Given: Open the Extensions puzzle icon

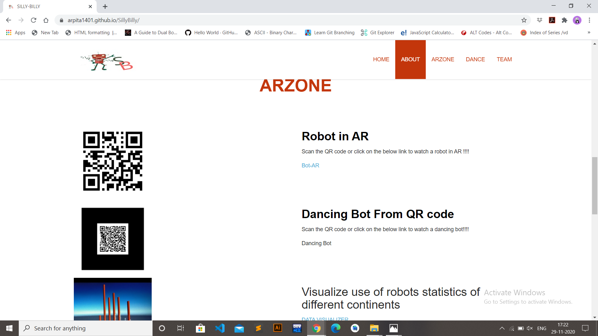Looking at the screenshot, I should (x=564, y=20).
